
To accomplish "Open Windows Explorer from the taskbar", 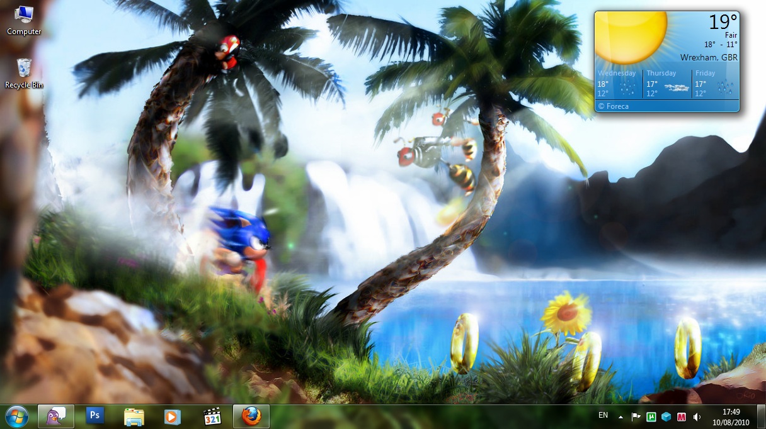I will (134, 416).
